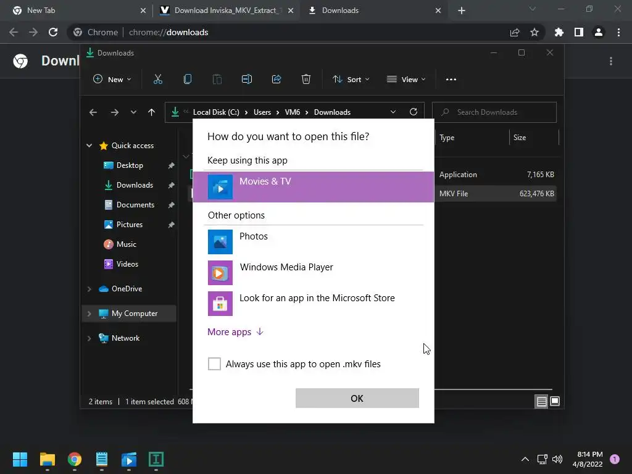This screenshot has width=632, height=474.
Task: Open Google Chrome from the taskbar
Action: [75, 459]
